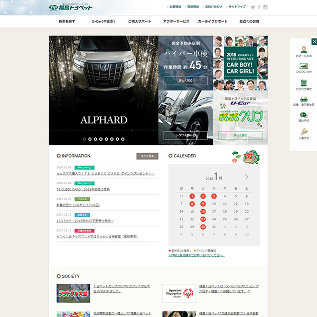Go to next month in calendar

(246, 176)
